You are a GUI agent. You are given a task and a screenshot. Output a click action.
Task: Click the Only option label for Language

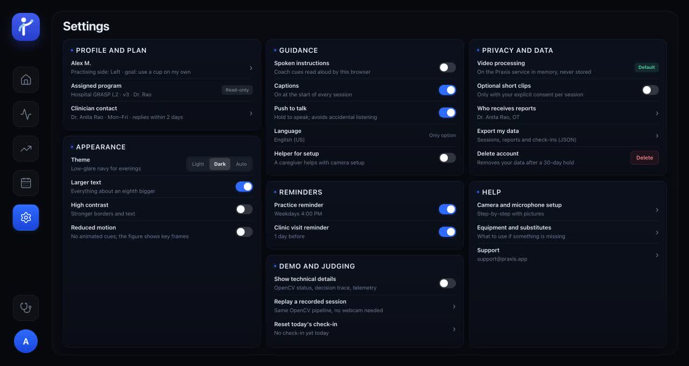click(442, 135)
